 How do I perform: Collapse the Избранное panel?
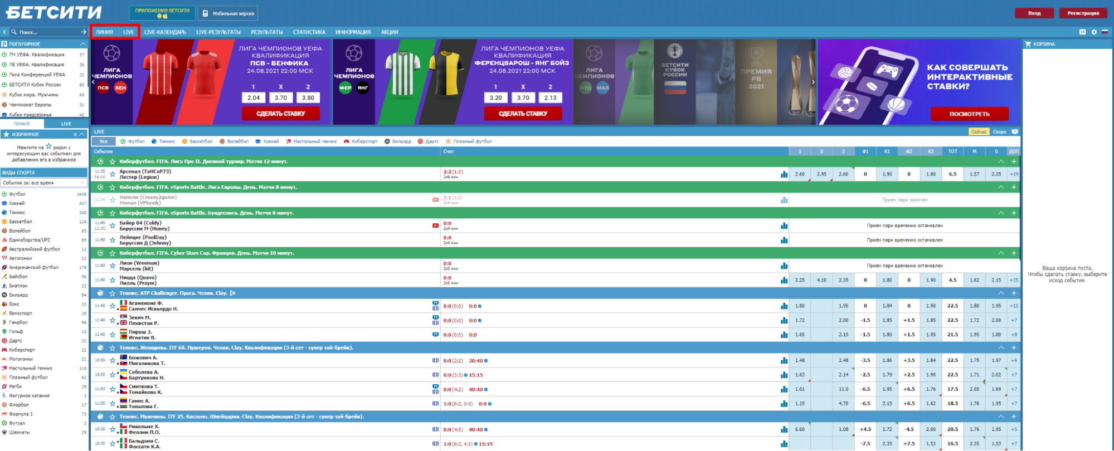(82, 134)
